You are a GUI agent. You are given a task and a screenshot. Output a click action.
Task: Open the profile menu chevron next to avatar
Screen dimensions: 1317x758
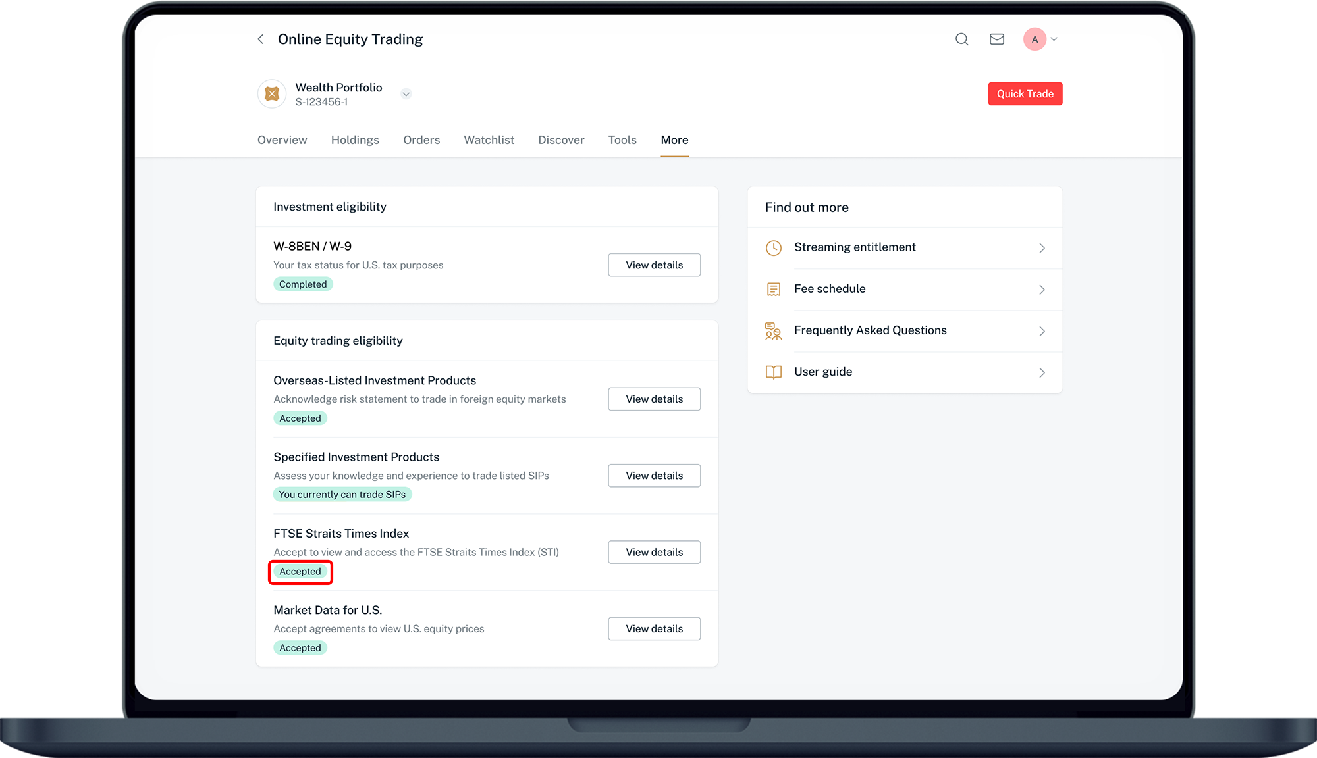click(x=1054, y=39)
